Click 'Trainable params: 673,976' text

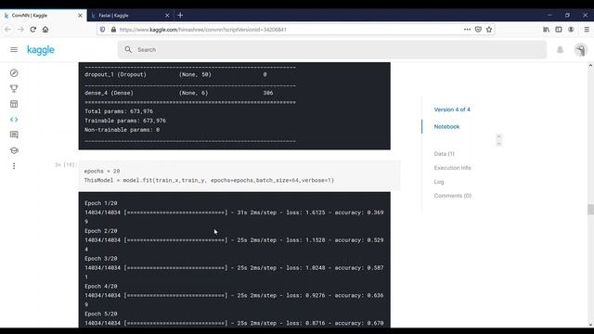[x=125, y=121]
